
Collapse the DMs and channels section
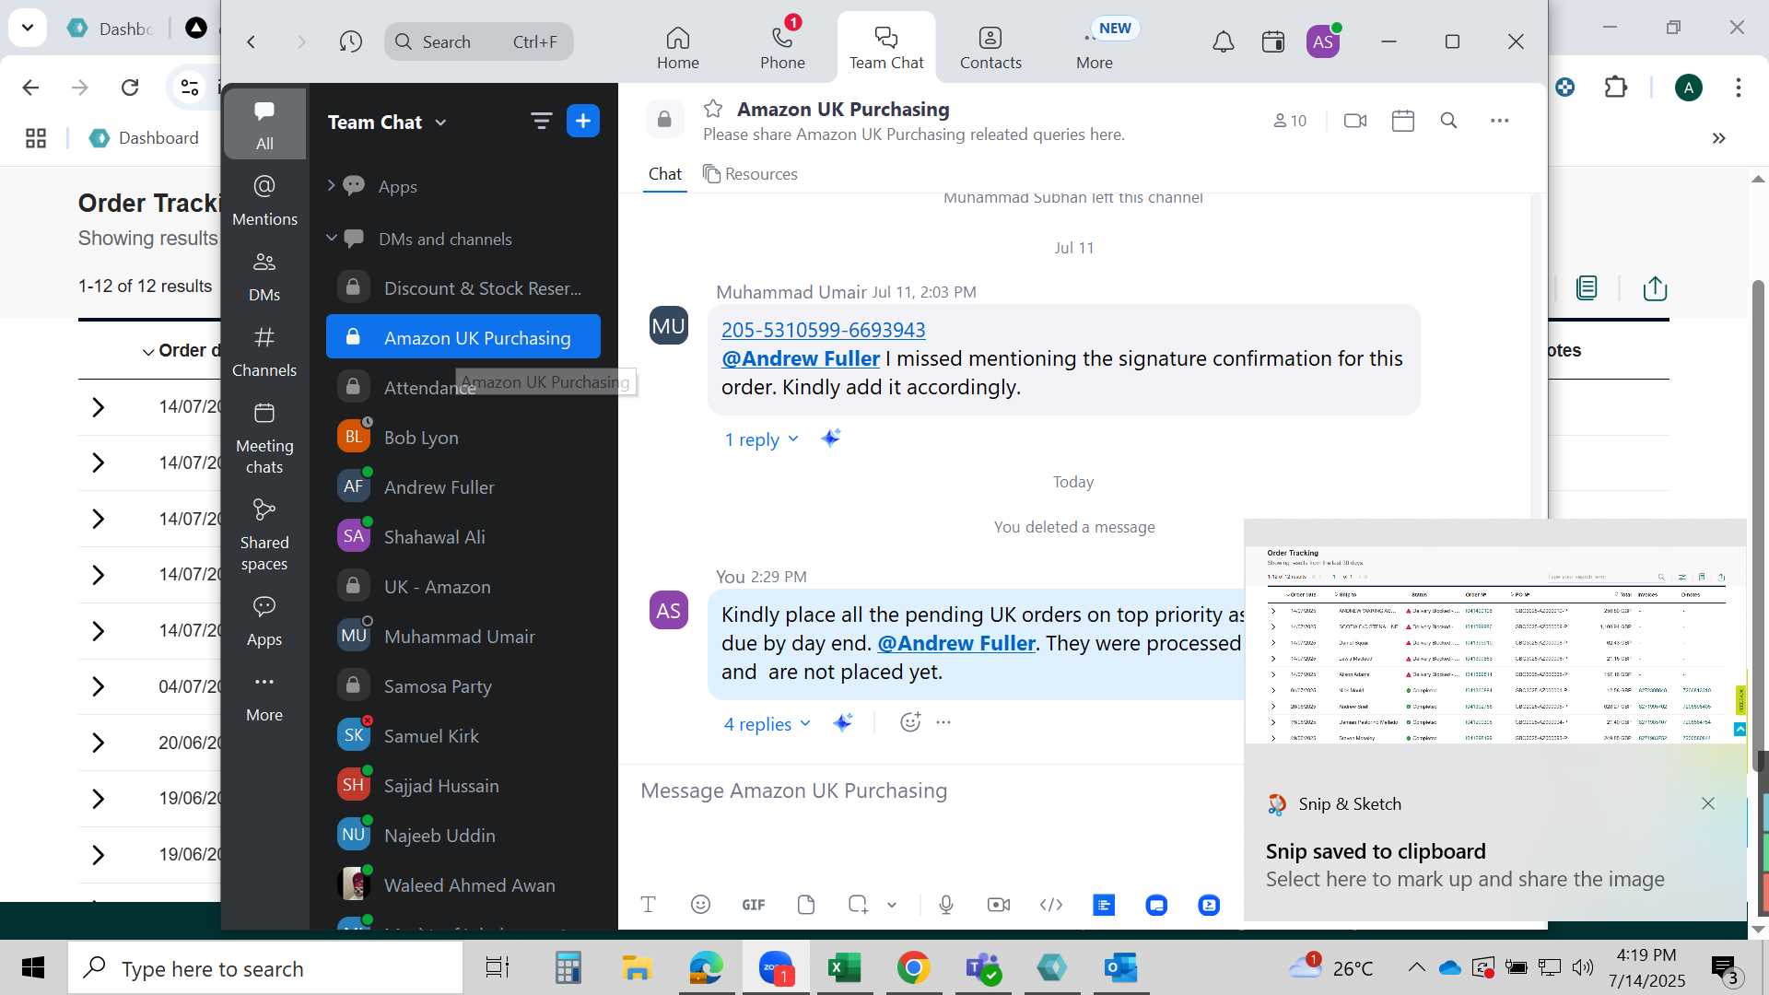(331, 239)
